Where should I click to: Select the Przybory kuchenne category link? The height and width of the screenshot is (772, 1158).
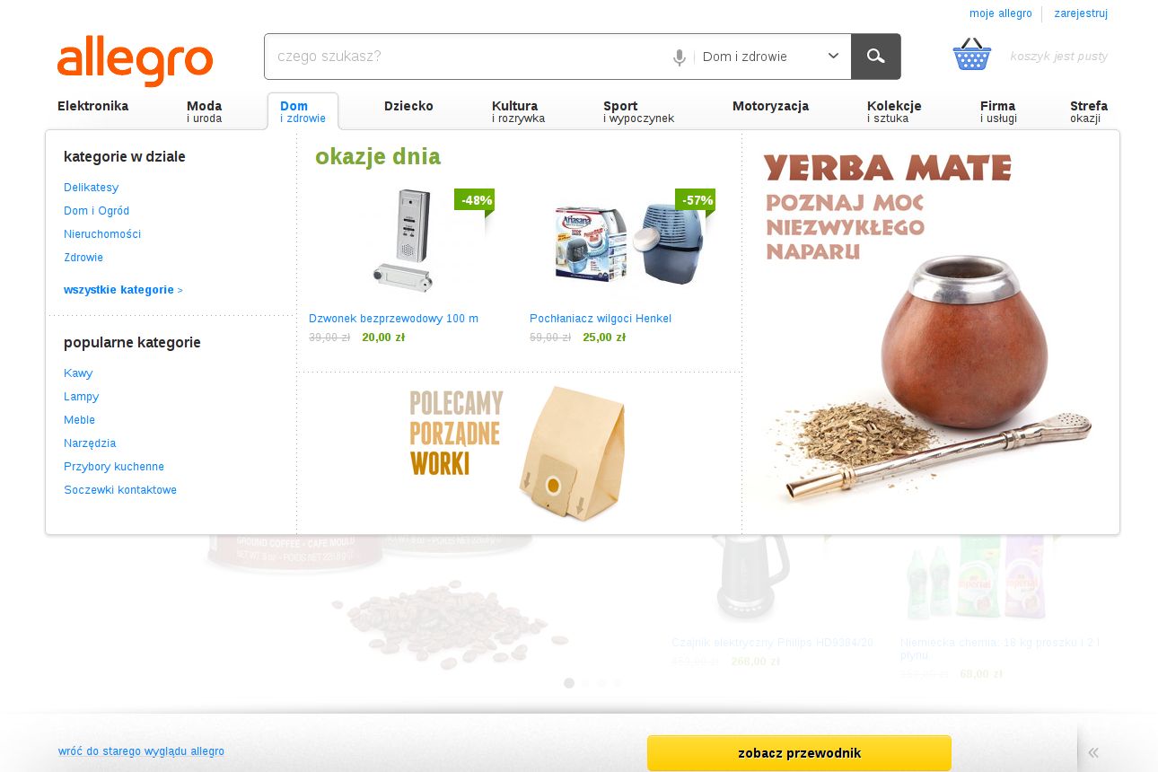114,467
